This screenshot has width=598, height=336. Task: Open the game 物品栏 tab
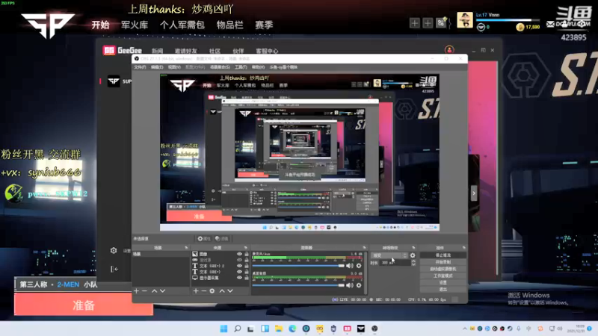230,25
